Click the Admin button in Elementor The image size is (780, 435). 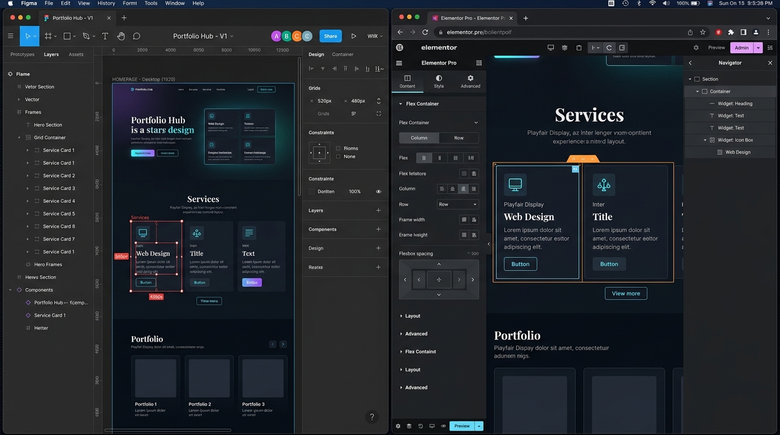[742, 48]
